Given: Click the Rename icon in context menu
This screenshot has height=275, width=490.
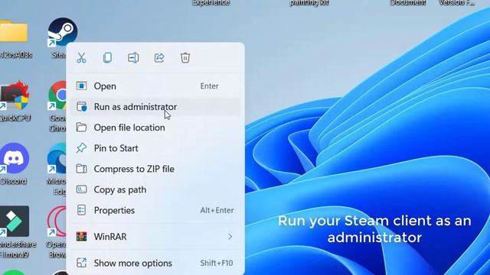Looking at the screenshot, I should (x=133, y=58).
